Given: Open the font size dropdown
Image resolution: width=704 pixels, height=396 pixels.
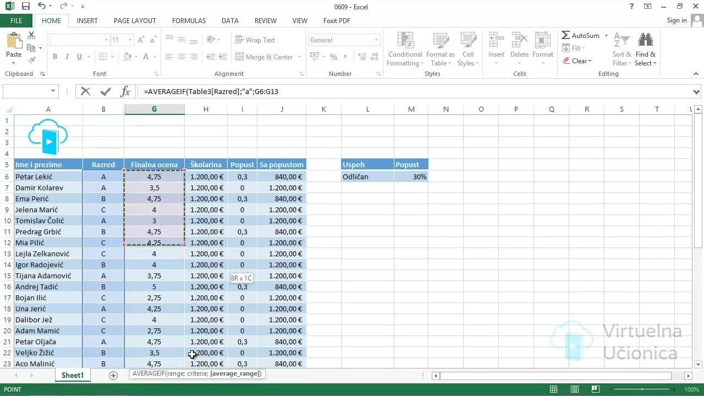Looking at the screenshot, I should pos(130,40).
